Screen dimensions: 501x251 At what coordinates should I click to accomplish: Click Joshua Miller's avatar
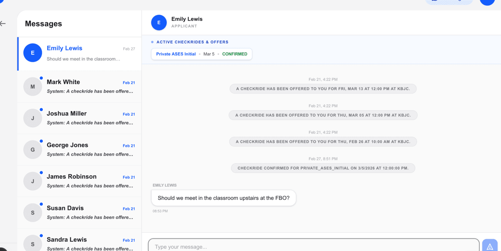(33, 118)
